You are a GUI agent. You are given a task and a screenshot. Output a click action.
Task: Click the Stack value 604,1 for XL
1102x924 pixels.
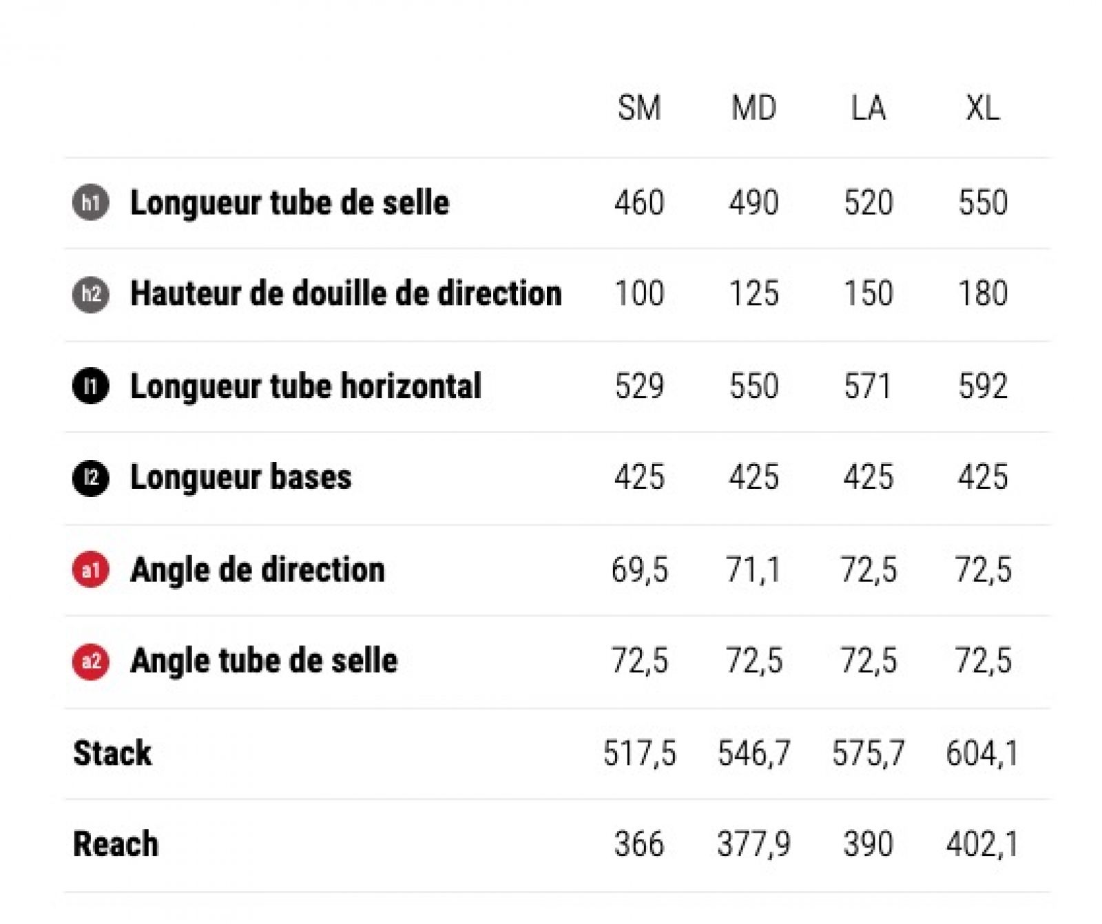982,753
